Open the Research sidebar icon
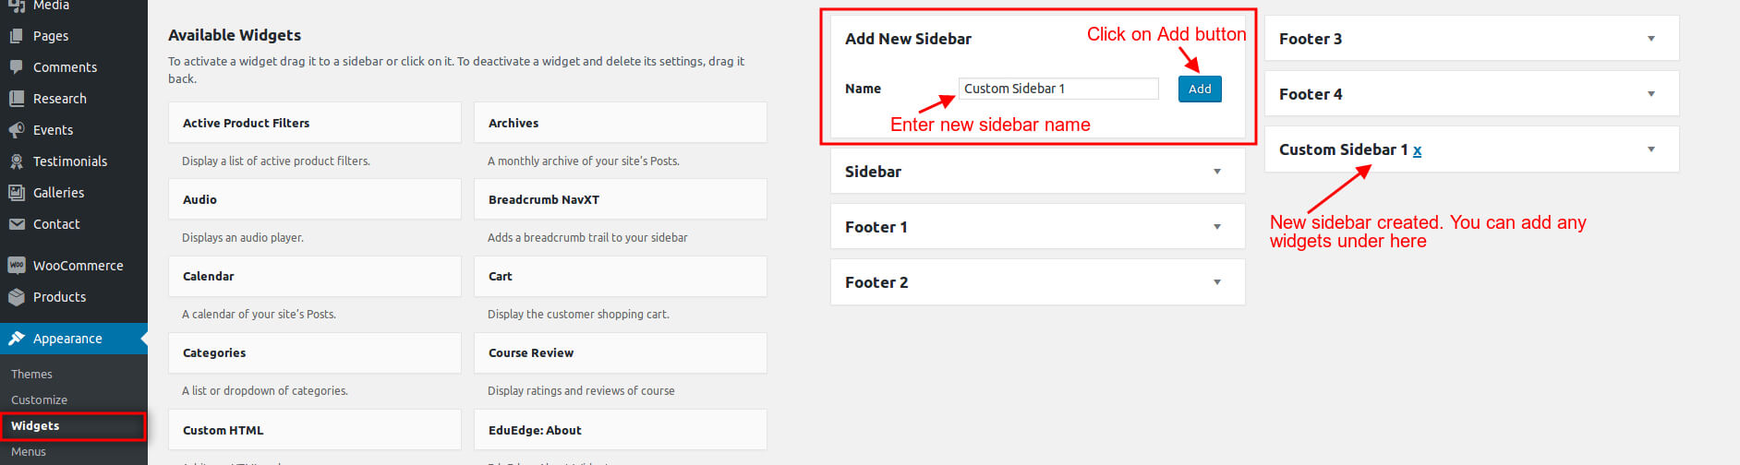The image size is (1740, 465). point(16,99)
